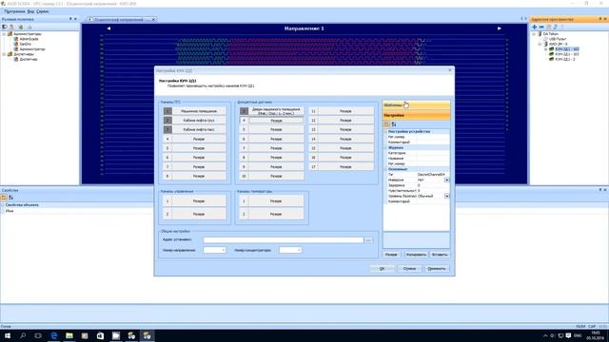Open taskbar search

23,335
